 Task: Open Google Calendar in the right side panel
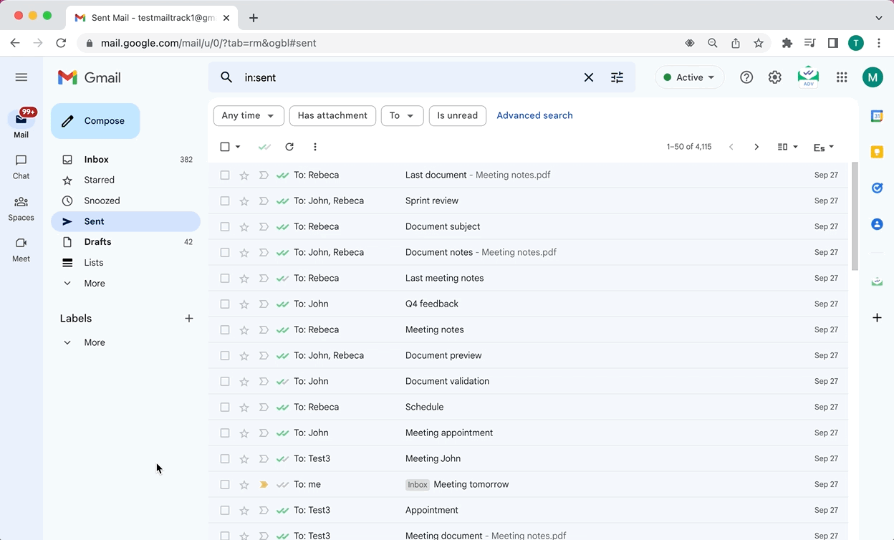pyautogui.click(x=877, y=115)
